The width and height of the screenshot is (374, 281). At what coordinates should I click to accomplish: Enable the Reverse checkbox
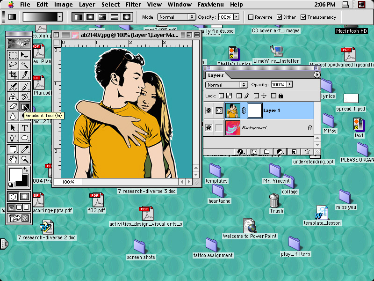coord(251,17)
